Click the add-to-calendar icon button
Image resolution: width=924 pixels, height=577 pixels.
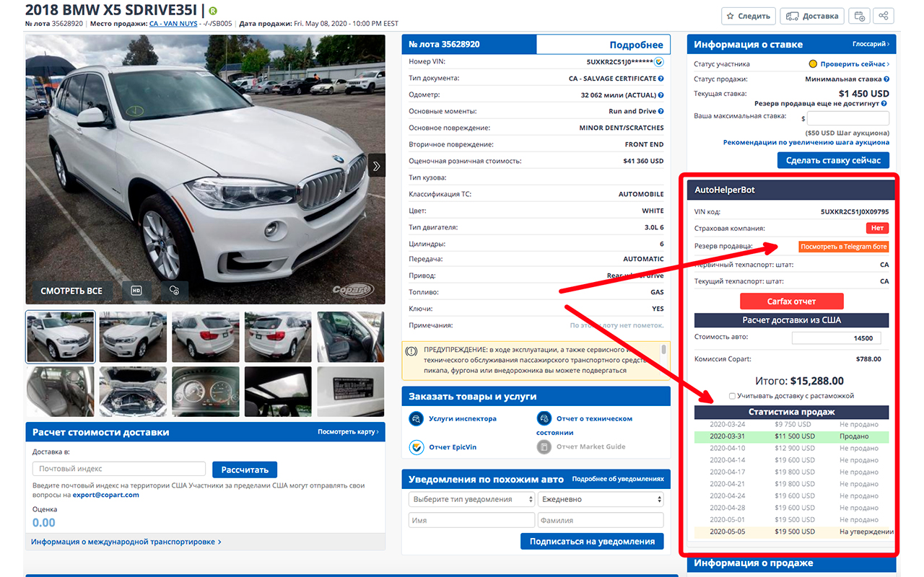[x=859, y=16]
